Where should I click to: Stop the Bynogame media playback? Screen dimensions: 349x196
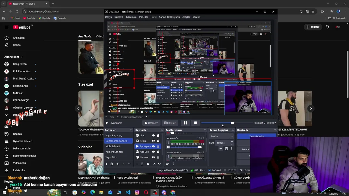195,123
